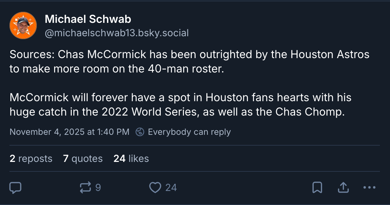Open the share menu via the share icon

pyautogui.click(x=343, y=187)
